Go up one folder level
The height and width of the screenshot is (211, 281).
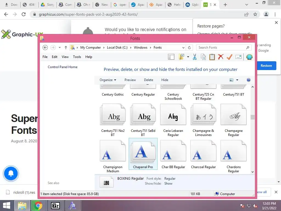[66, 48]
